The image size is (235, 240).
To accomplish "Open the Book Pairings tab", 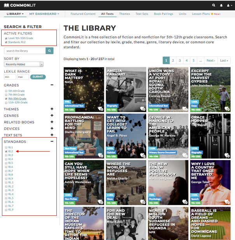I will [163, 14].
